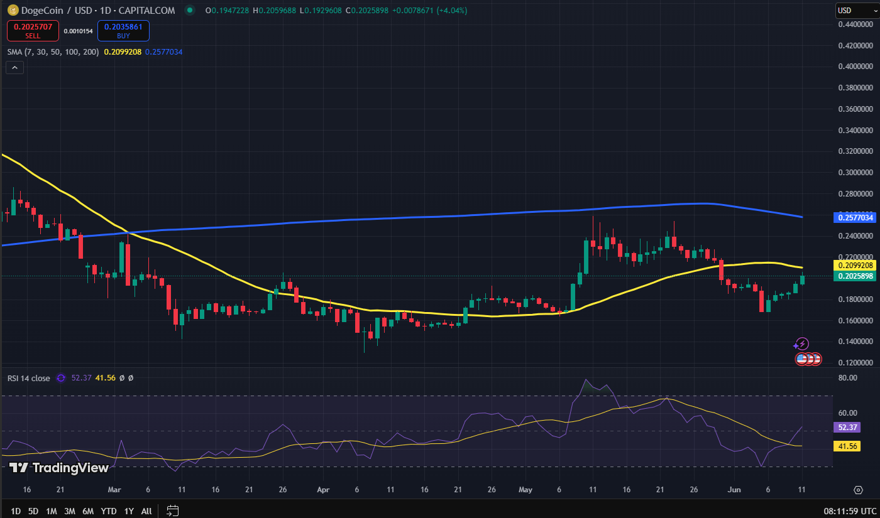The image size is (880, 518).
Task: Open the go-to-date calendar icon
Action: 173,510
